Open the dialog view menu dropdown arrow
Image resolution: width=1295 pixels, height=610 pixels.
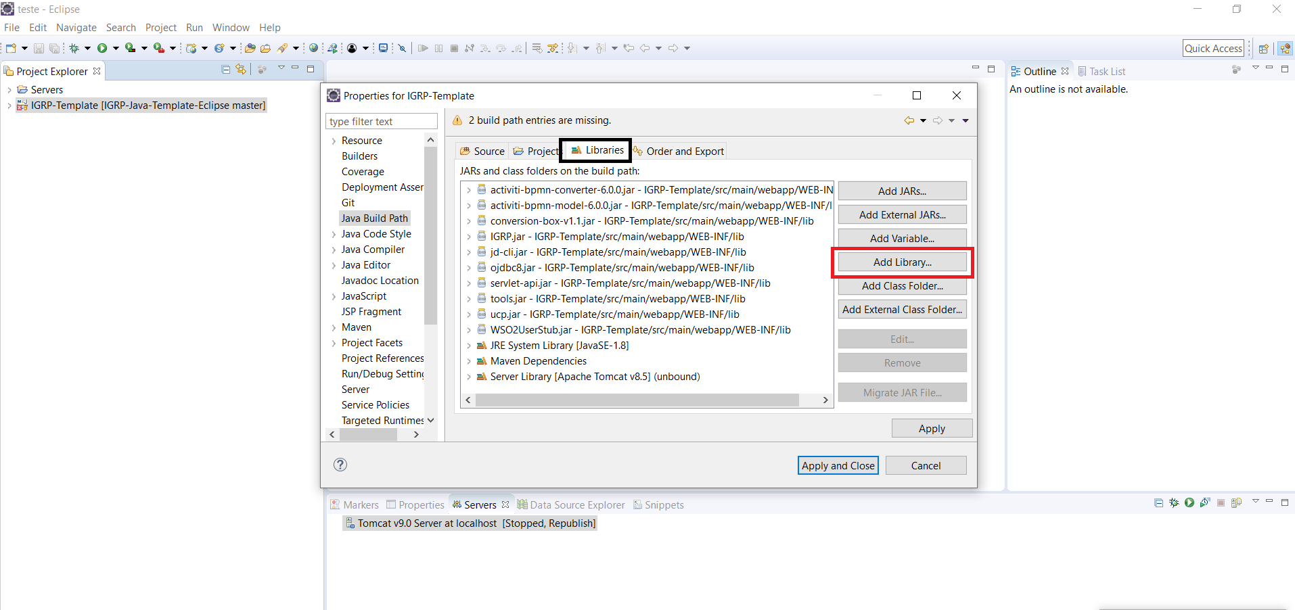965,120
